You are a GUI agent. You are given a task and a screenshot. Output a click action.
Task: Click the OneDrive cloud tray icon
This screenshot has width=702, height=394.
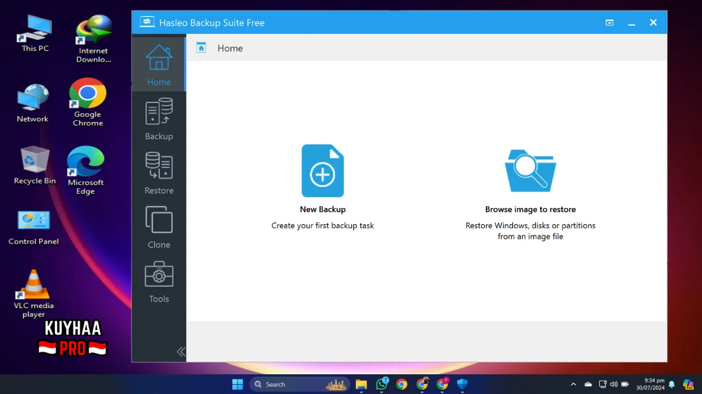pos(588,384)
